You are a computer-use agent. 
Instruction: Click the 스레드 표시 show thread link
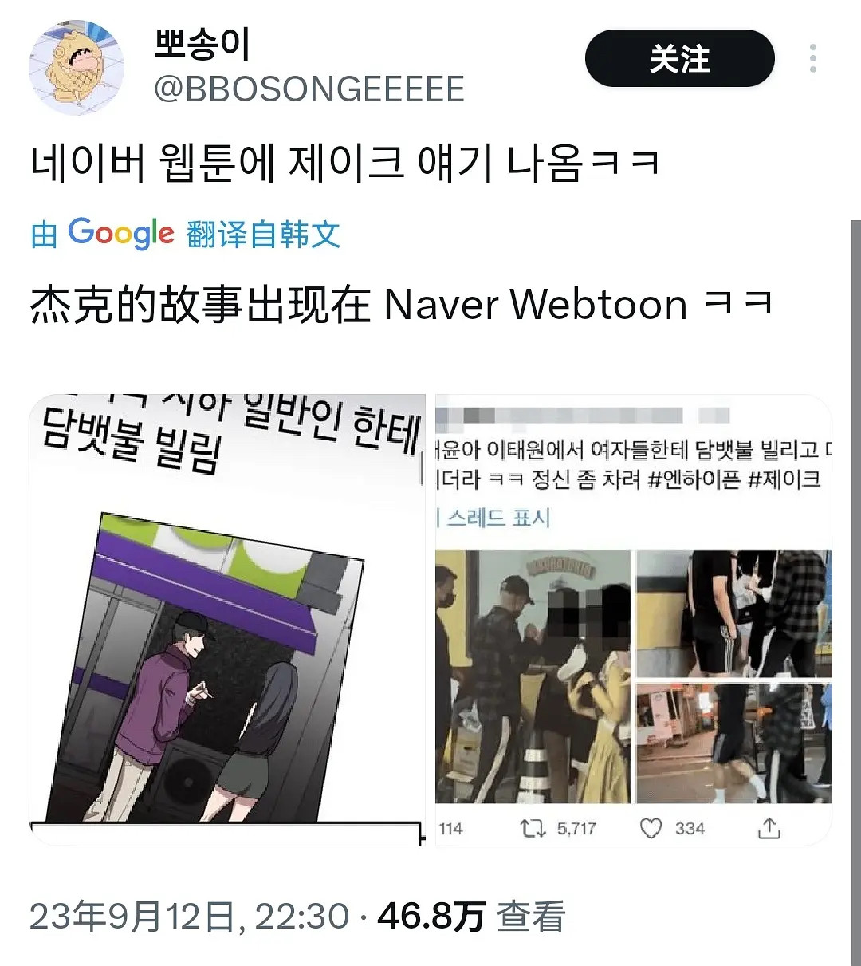pyautogui.click(x=497, y=518)
